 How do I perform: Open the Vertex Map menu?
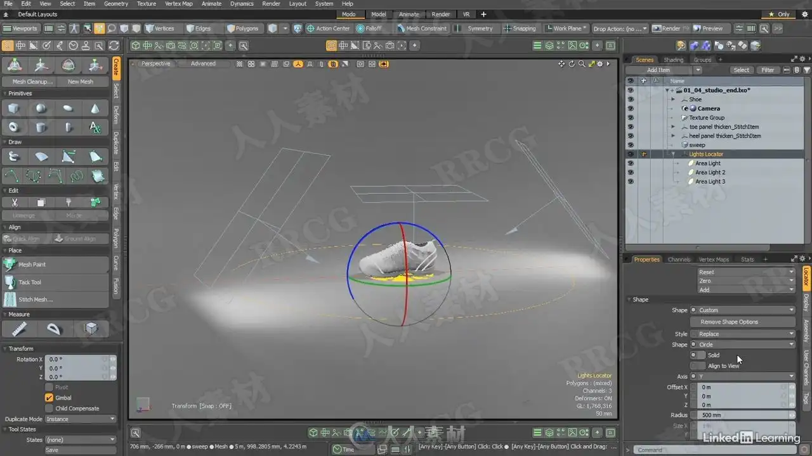tap(179, 4)
